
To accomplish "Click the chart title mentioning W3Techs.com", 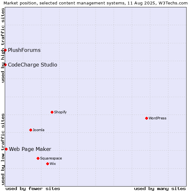I will pos(95,3).
